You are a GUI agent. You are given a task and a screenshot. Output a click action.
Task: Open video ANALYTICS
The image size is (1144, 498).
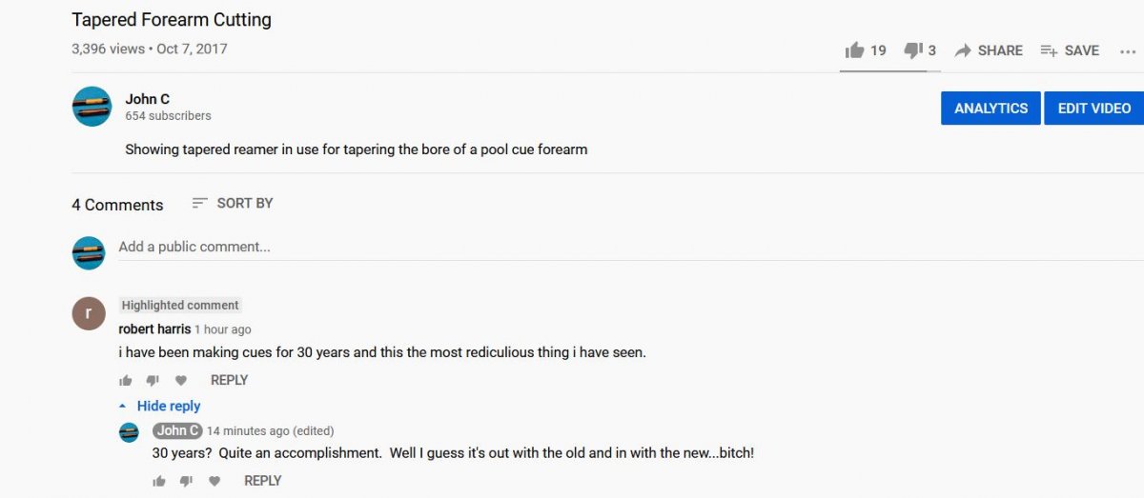tap(991, 109)
